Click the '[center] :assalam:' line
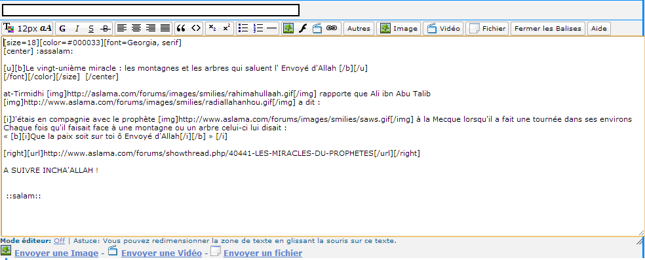Viewport: 645px width, 260px height. [38, 51]
